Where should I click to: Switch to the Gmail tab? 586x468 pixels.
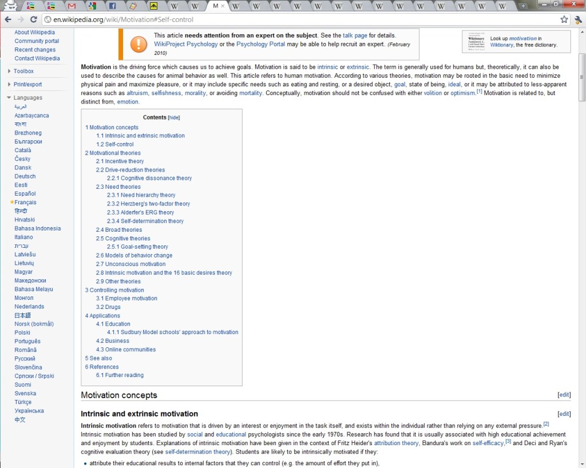[x=72, y=6]
